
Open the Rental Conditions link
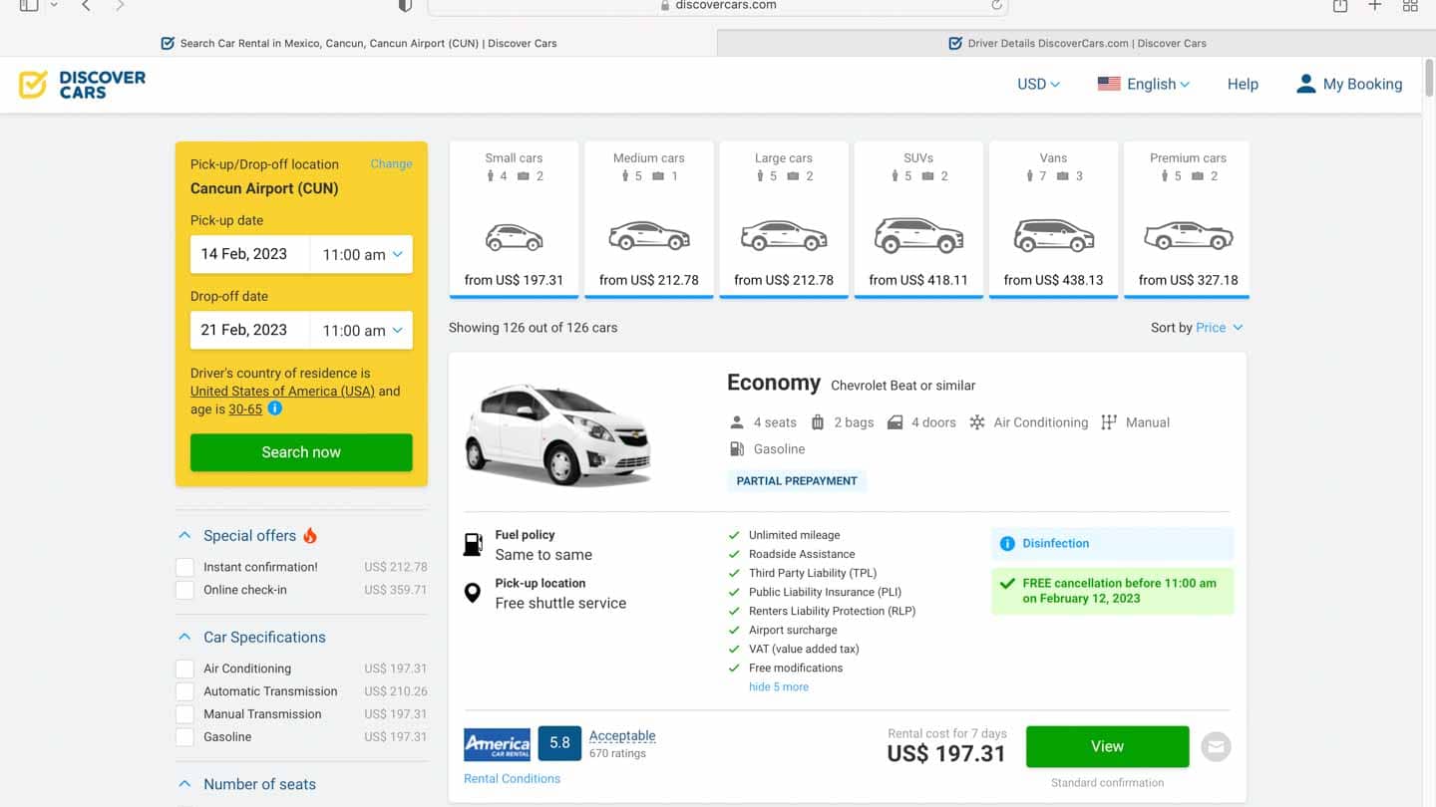click(x=512, y=778)
